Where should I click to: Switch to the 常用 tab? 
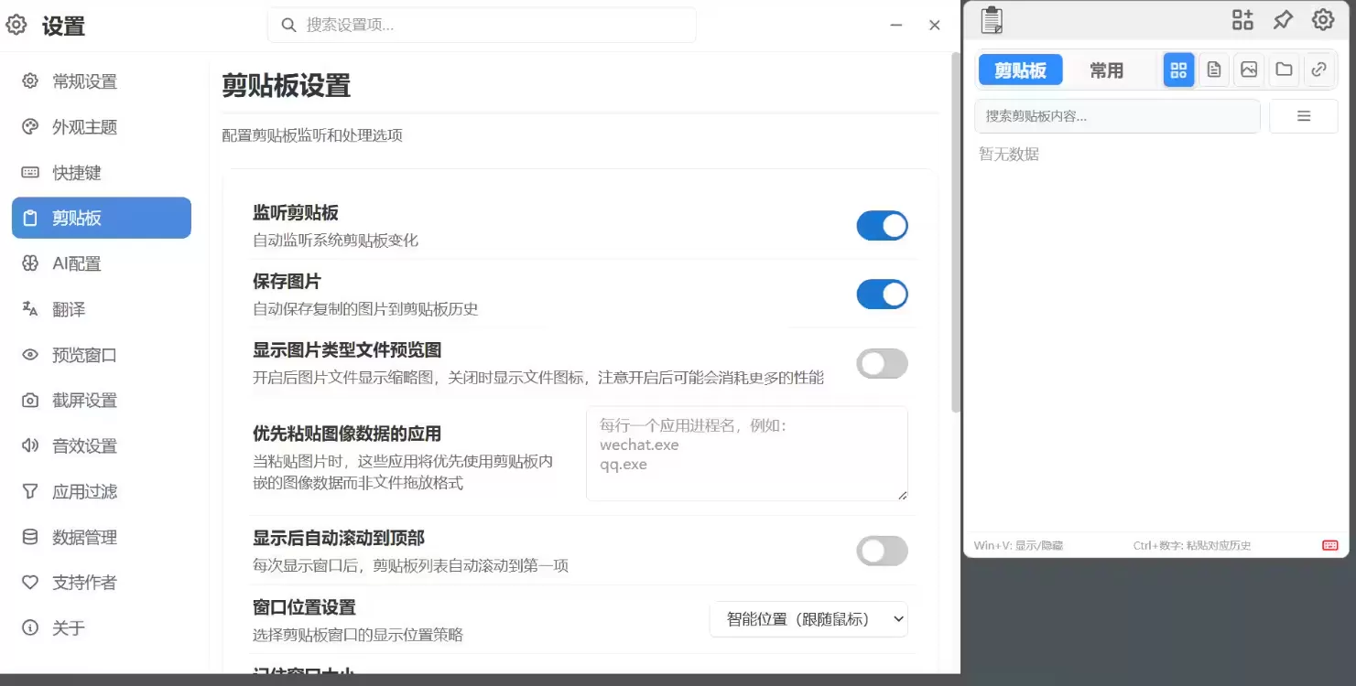(1106, 70)
